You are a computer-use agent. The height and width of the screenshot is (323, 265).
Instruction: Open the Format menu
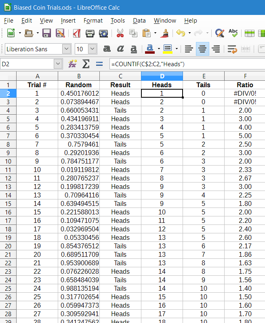coord(93,21)
